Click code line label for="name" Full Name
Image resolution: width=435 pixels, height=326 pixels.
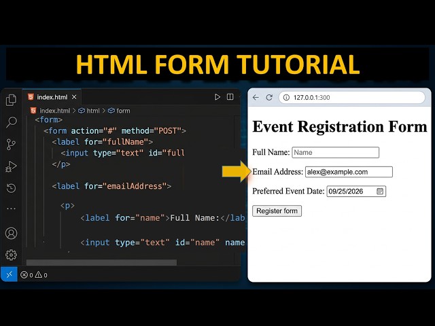tap(162, 218)
